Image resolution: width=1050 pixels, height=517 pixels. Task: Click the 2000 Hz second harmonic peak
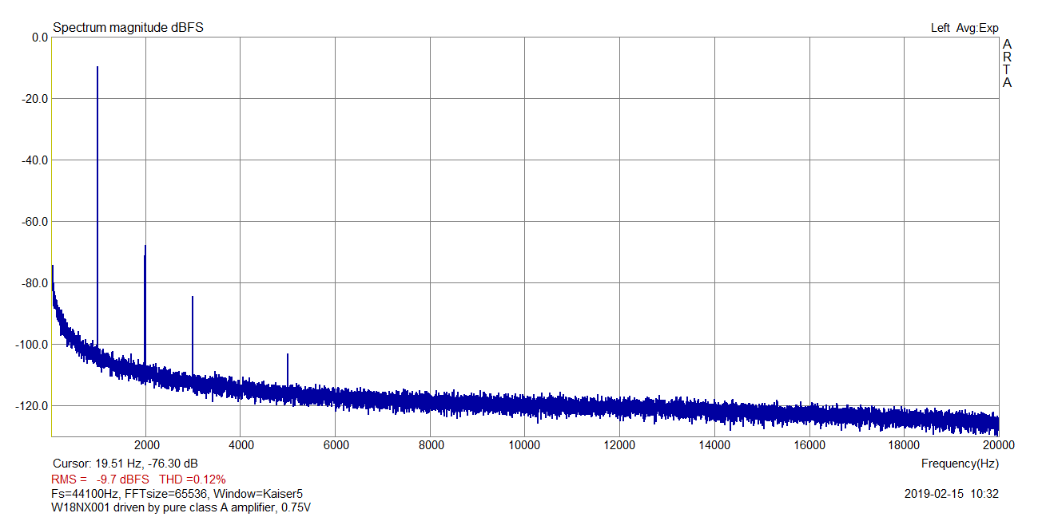[x=145, y=303]
